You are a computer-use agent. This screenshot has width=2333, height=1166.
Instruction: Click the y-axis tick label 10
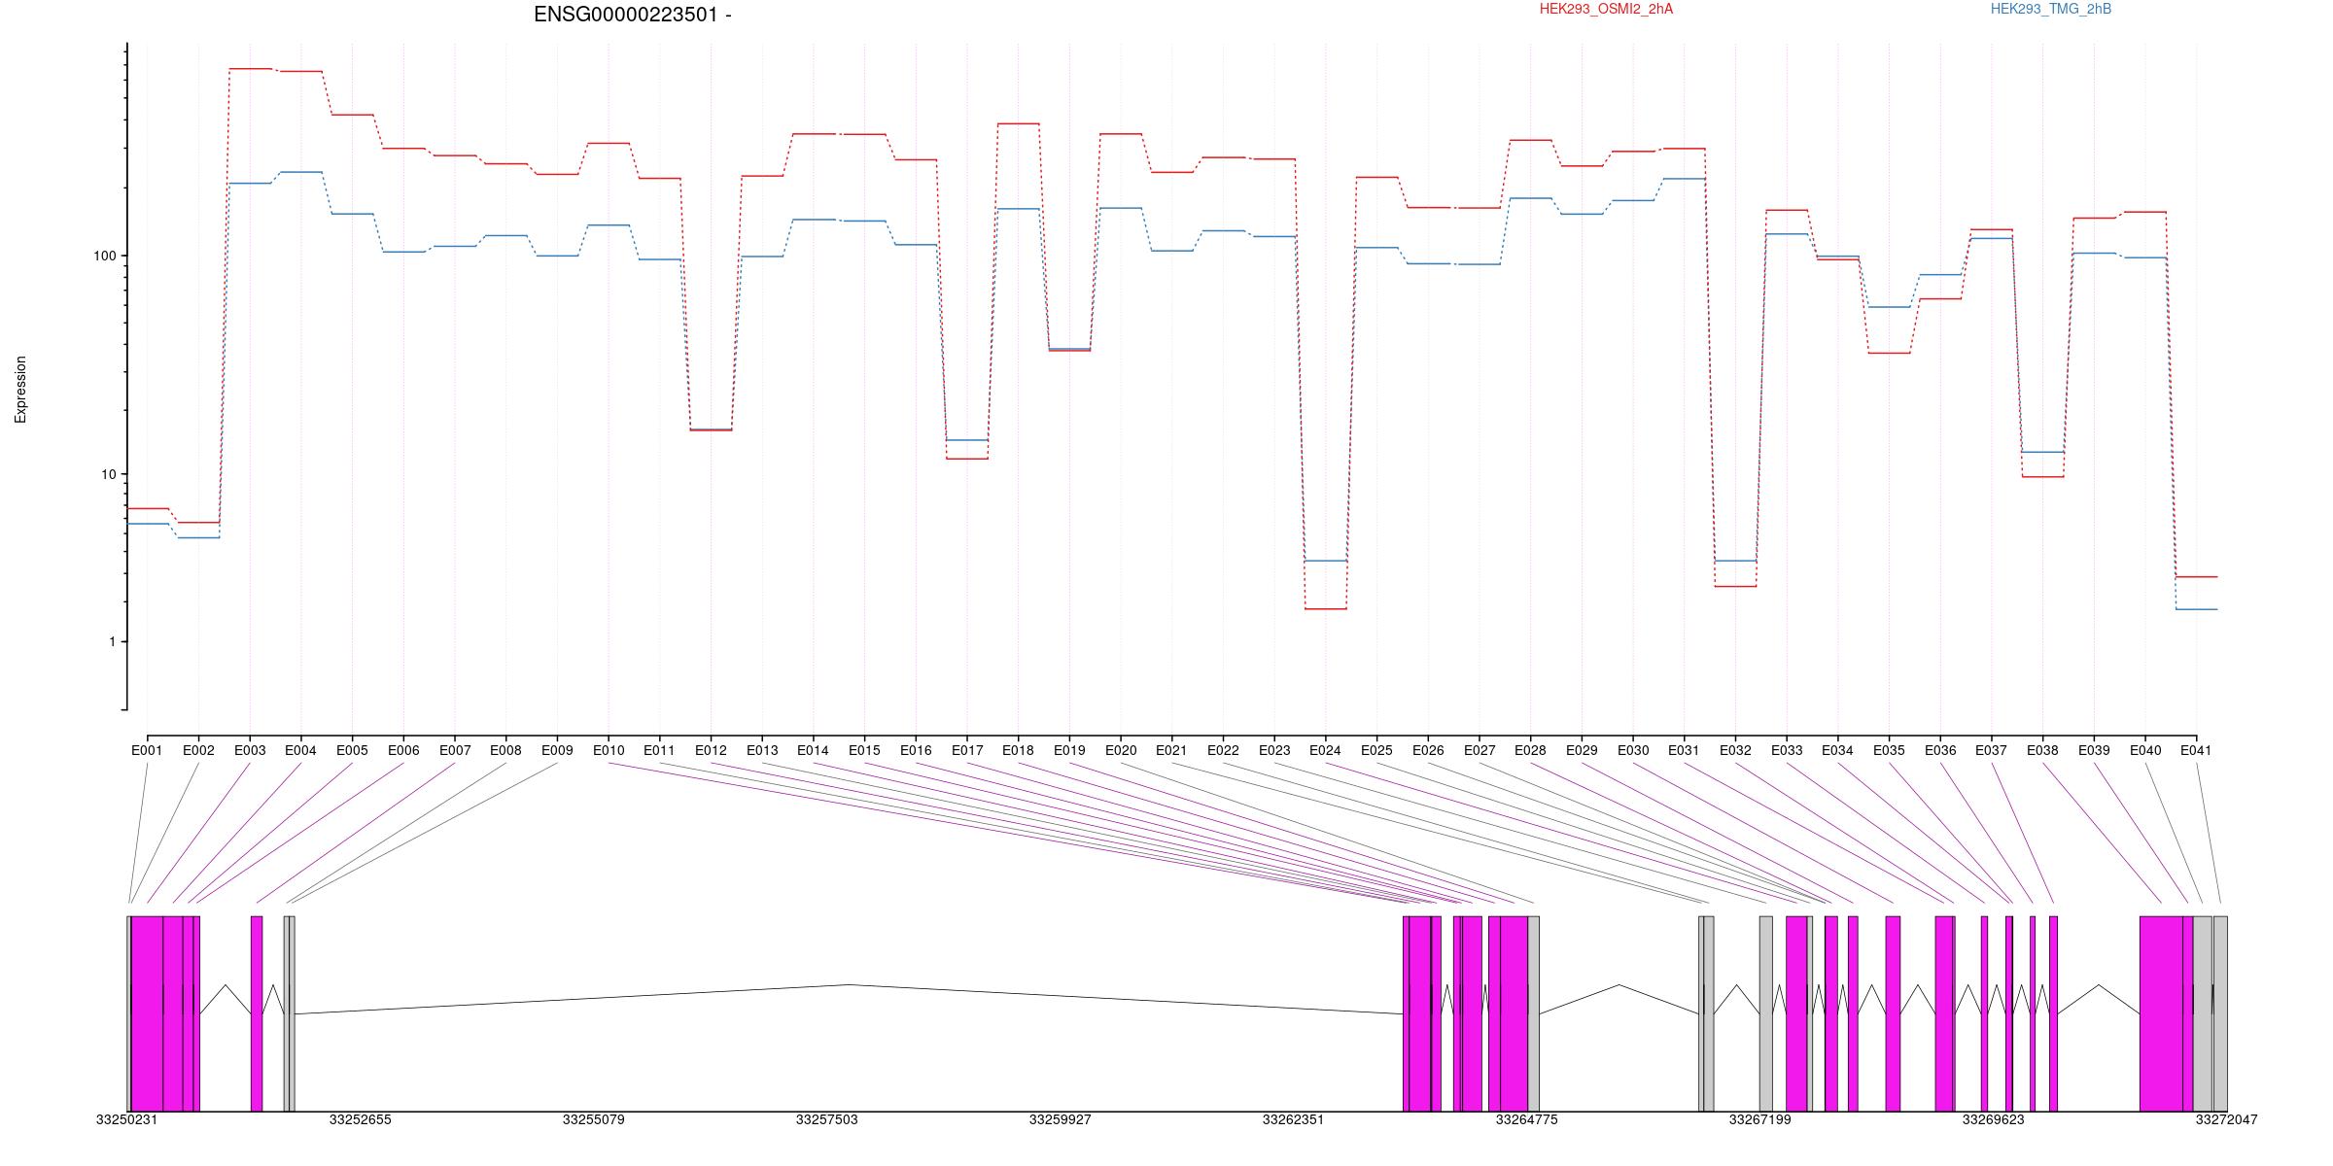pyautogui.click(x=108, y=474)
